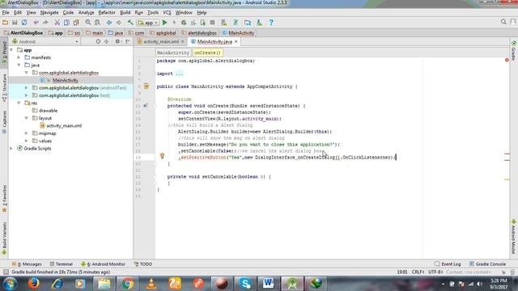Select activity_main.xml in the project tree
The height and width of the screenshot is (291, 518).
(x=64, y=126)
